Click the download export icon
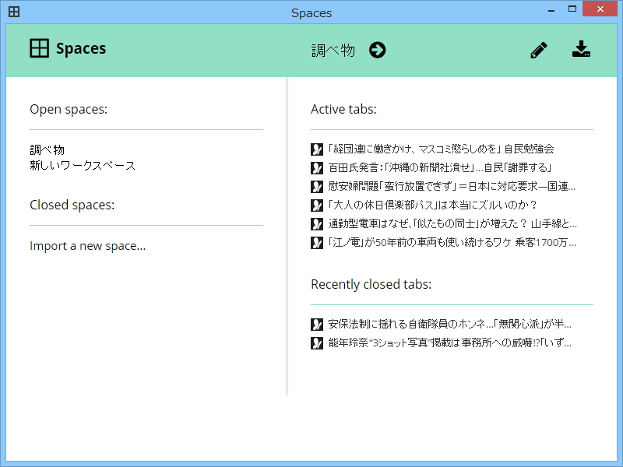Image resolution: width=623 pixels, height=467 pixels. [x=581, y=50]
